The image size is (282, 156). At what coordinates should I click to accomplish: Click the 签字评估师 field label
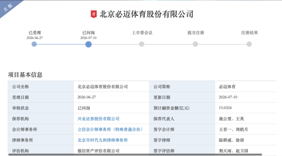(x=164, y=151)
